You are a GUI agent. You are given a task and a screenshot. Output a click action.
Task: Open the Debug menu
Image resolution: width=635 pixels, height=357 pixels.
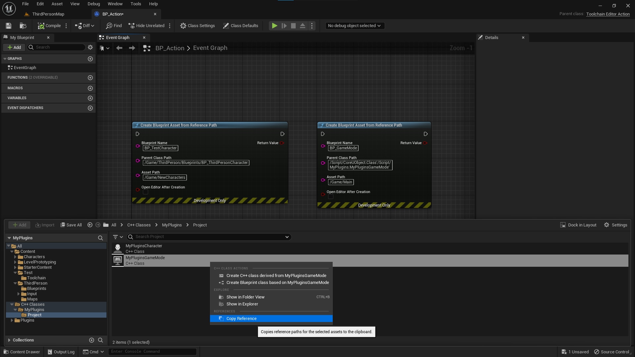[93, 4]
